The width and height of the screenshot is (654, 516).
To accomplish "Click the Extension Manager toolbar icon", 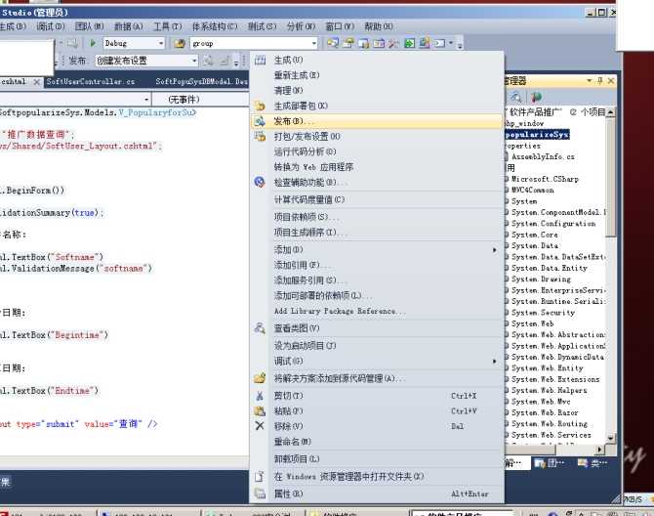I will (x=425, y=43).
